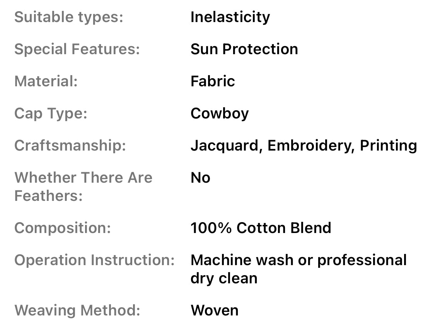Select the "Machine wash or professional dry clean" text
Screen dimensions: 435x329
(298, 269)
